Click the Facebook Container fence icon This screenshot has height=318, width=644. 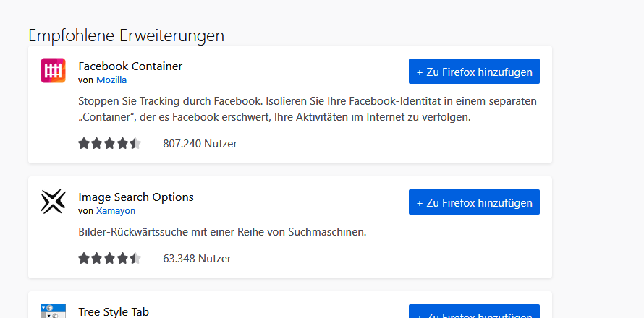[54, 71]
